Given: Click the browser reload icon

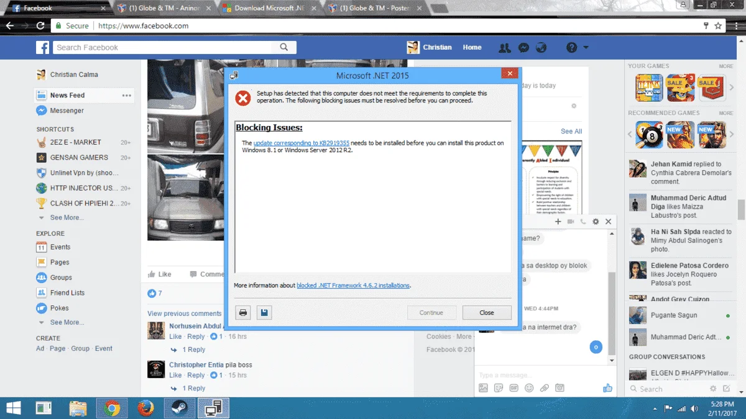Looking at the screenshot, I should click(x=40, y=26).
